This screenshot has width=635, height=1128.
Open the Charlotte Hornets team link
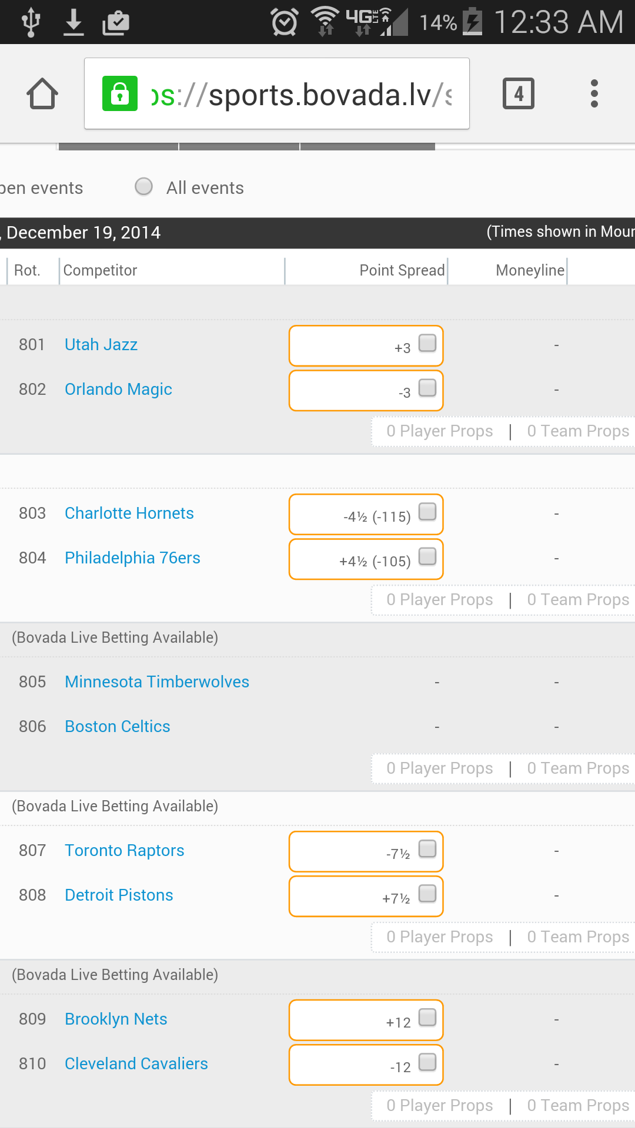pos(129,513)
